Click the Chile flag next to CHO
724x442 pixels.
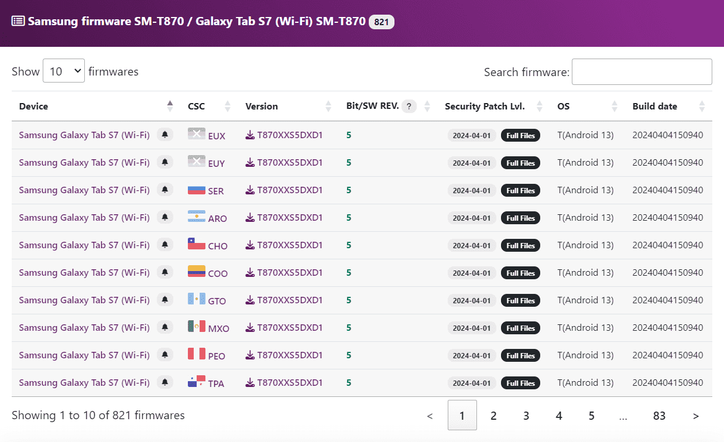click(x=197, y=244)
